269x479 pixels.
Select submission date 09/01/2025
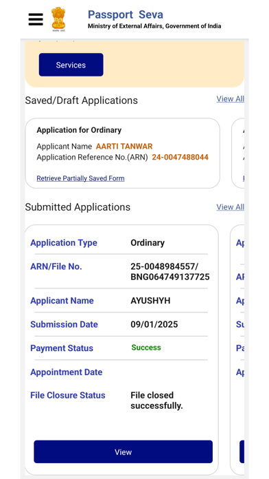154,324
